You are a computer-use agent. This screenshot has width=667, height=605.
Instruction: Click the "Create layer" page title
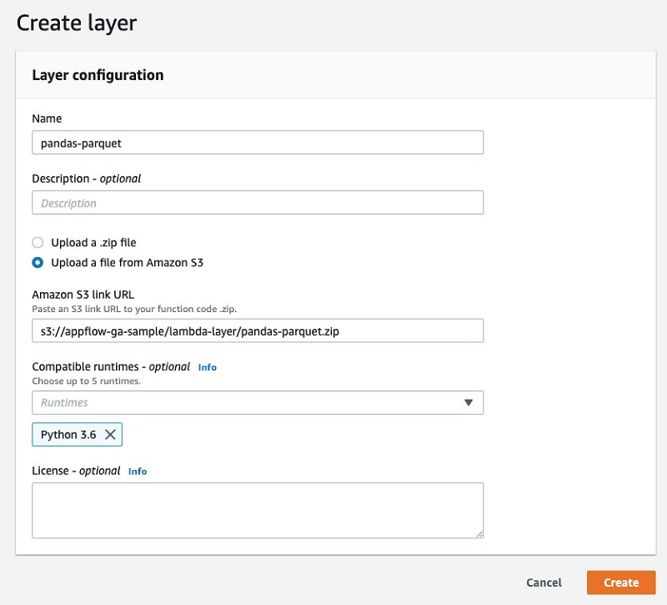(x=77, y=23)
